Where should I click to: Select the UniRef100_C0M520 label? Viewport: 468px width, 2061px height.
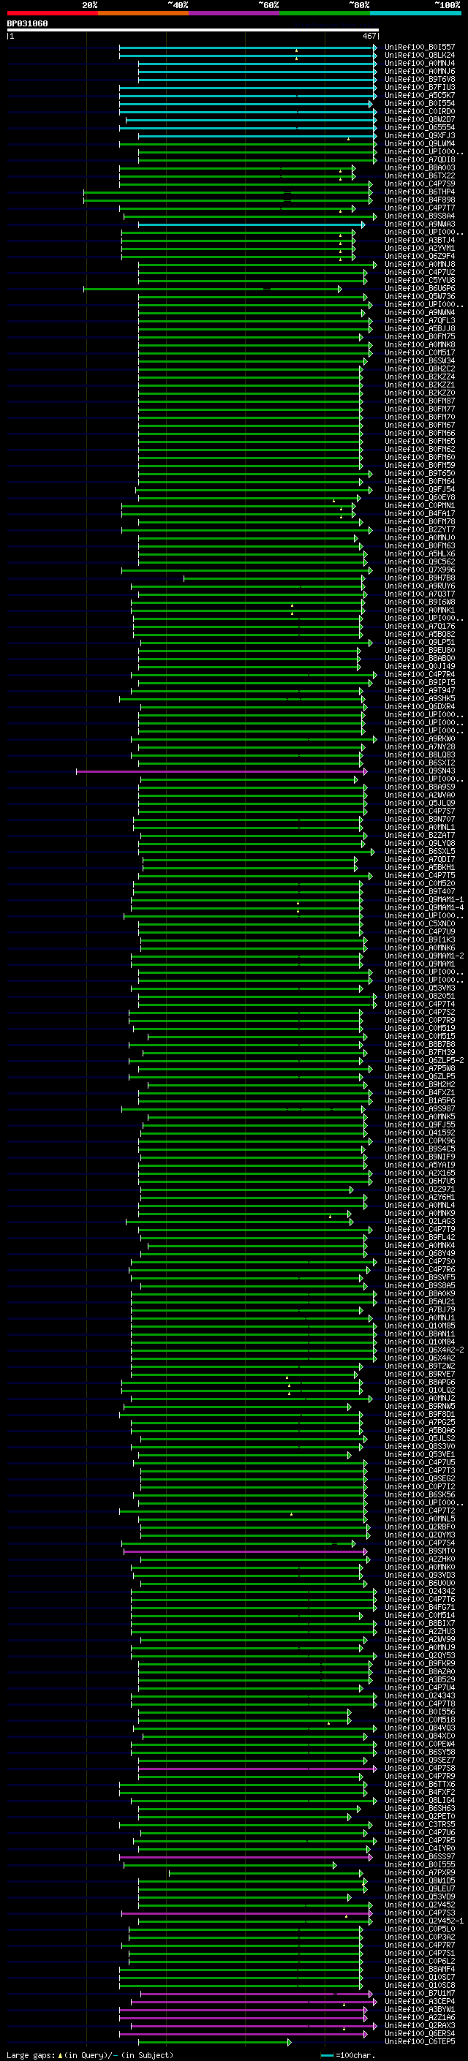coord(419,884)
